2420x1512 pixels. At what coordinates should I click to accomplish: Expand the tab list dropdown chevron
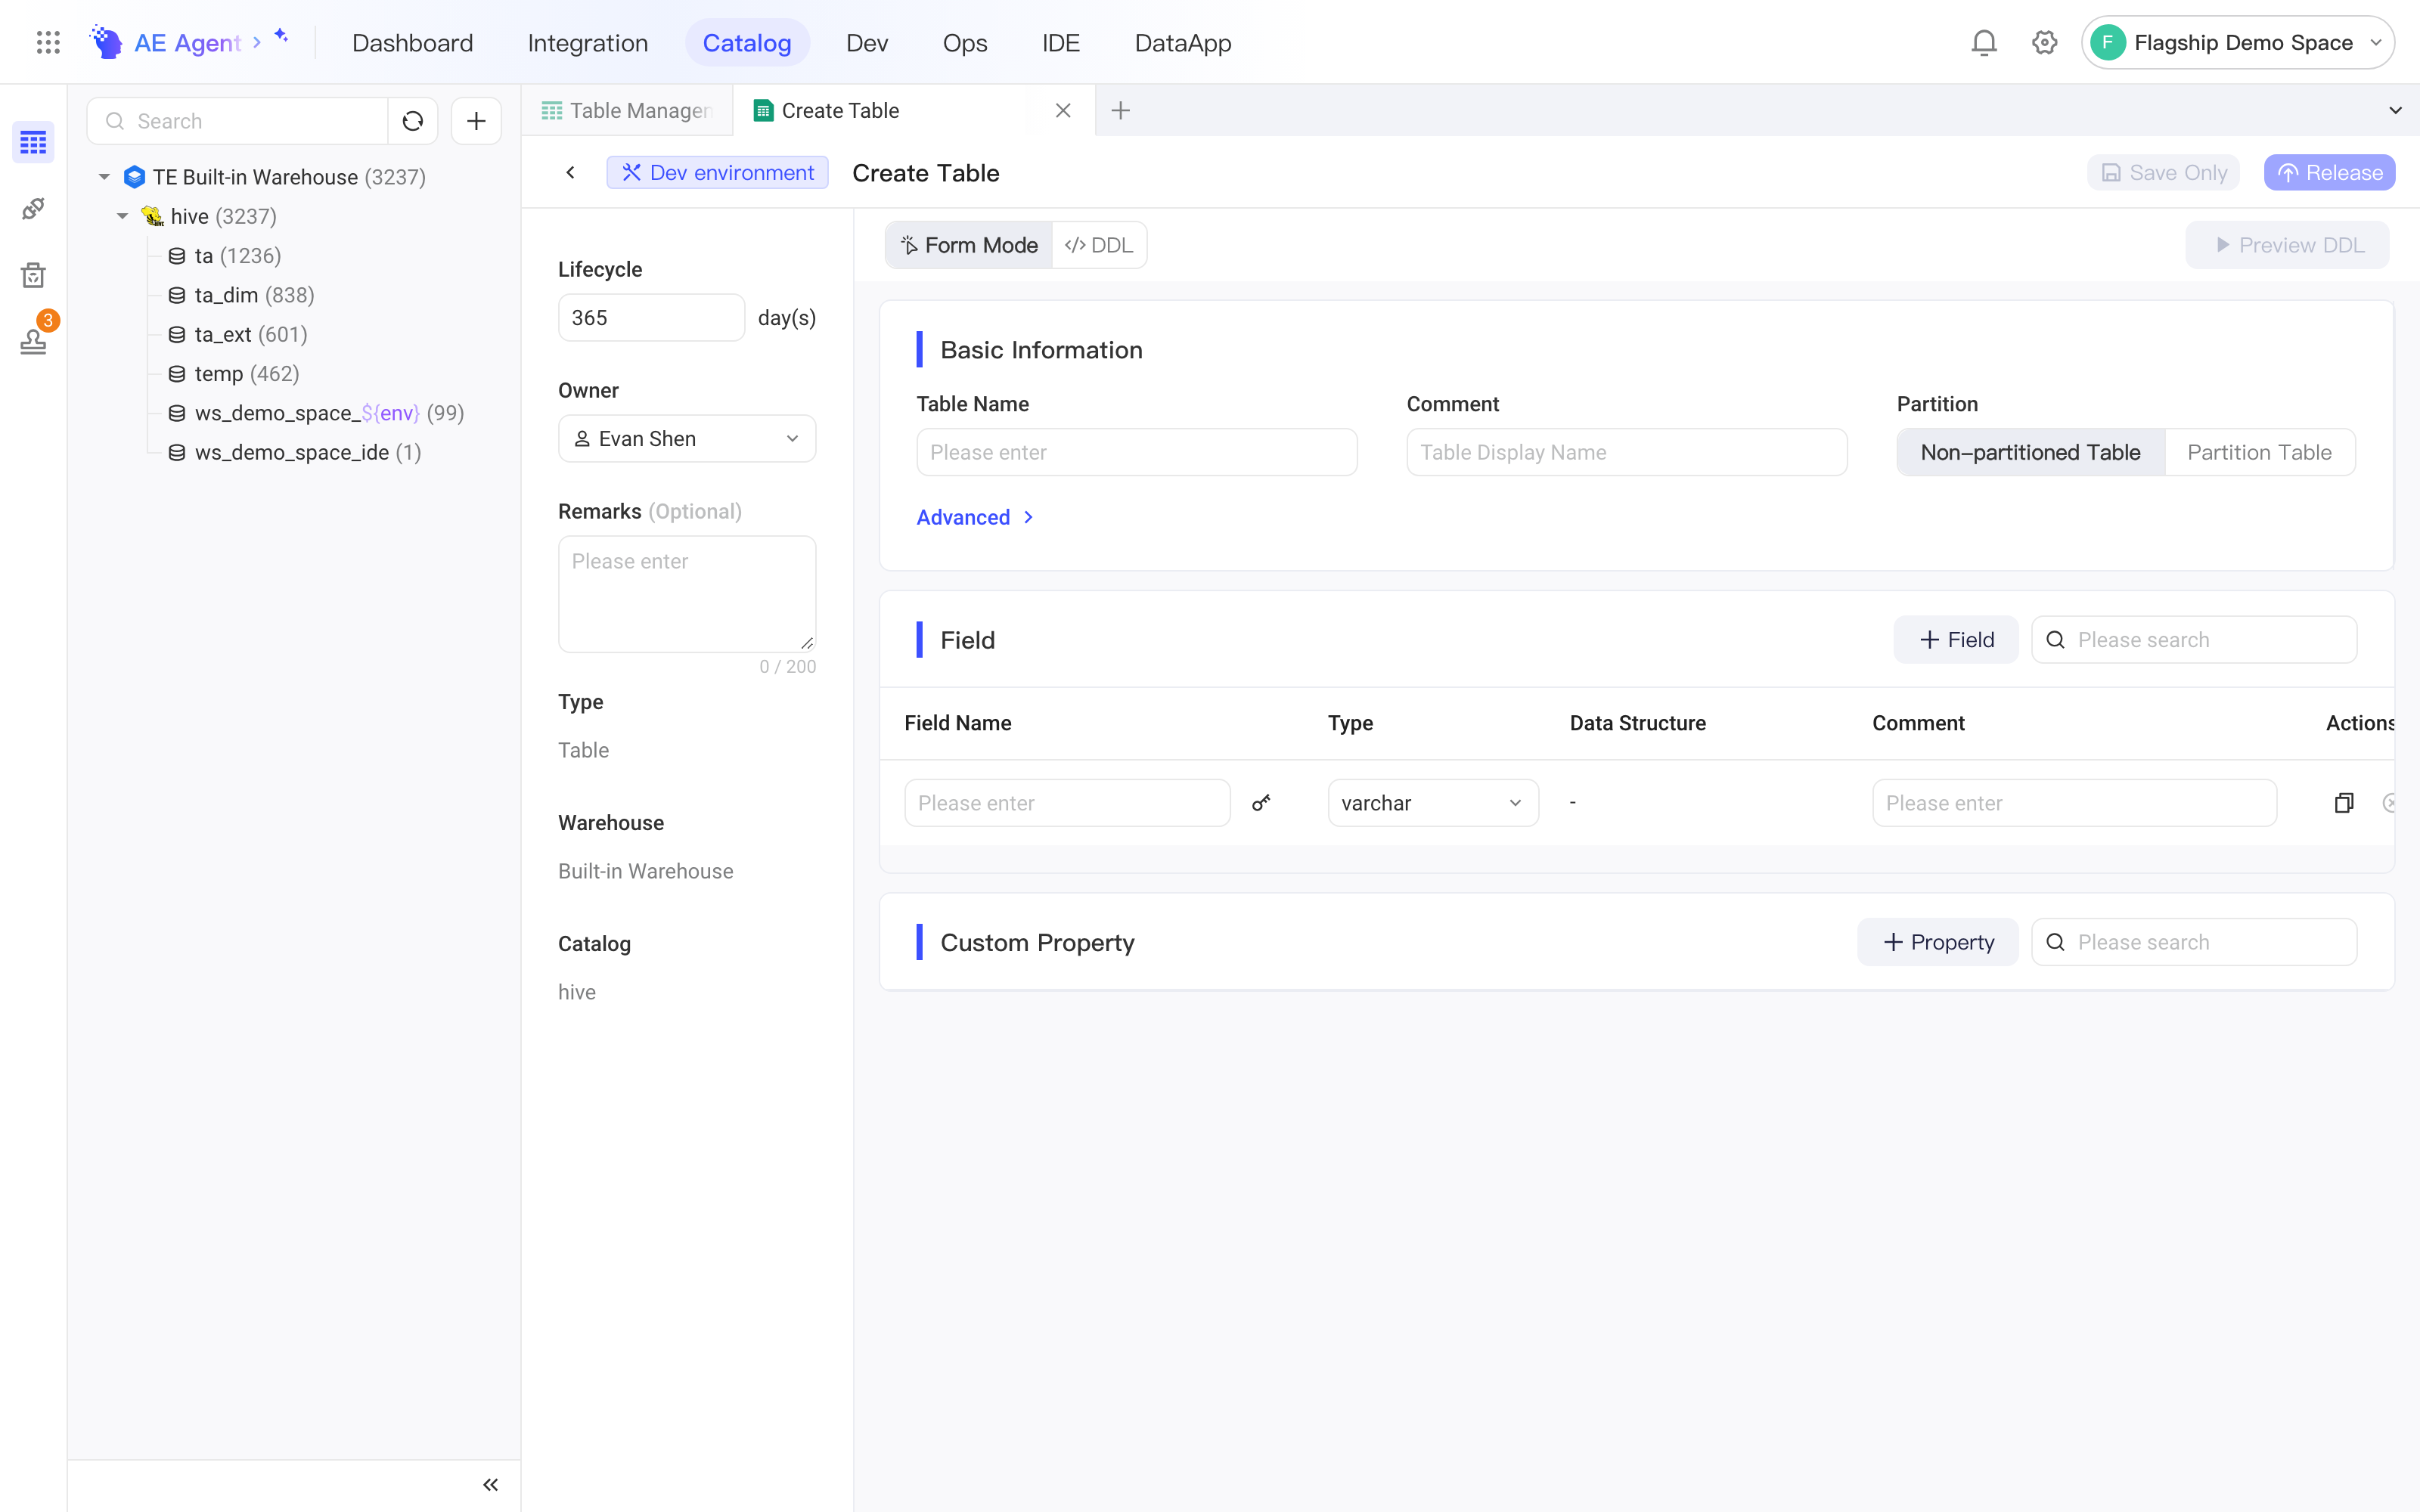2395,110
